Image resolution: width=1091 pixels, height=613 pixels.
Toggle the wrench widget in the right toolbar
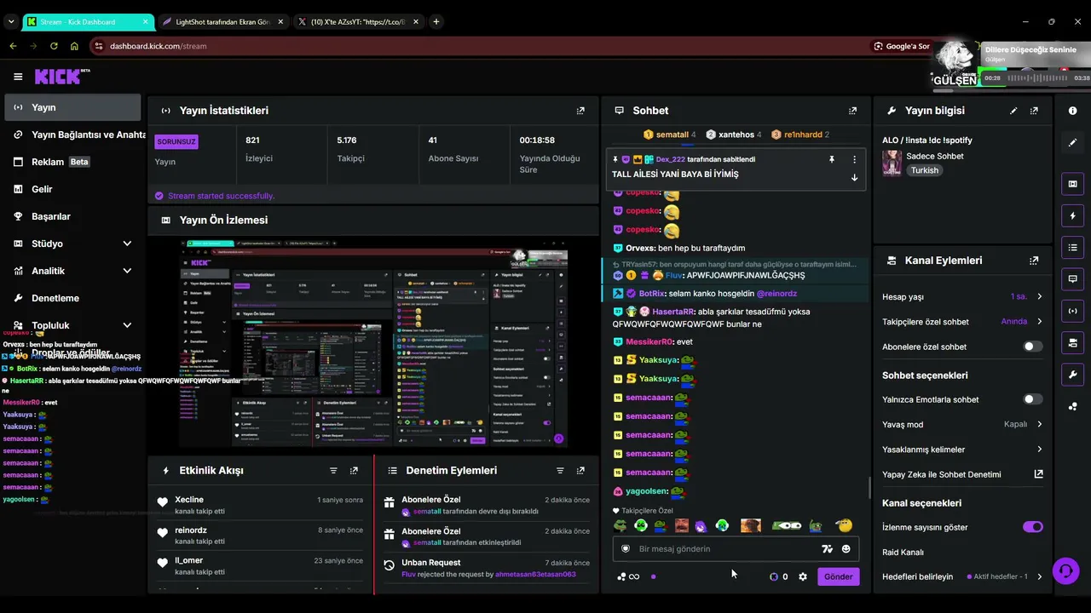[1072, 375]
